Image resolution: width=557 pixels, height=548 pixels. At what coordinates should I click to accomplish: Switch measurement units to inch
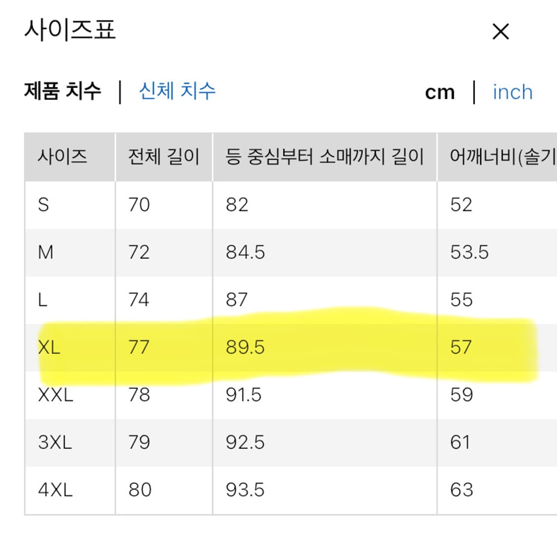click(x=512, y=92)
